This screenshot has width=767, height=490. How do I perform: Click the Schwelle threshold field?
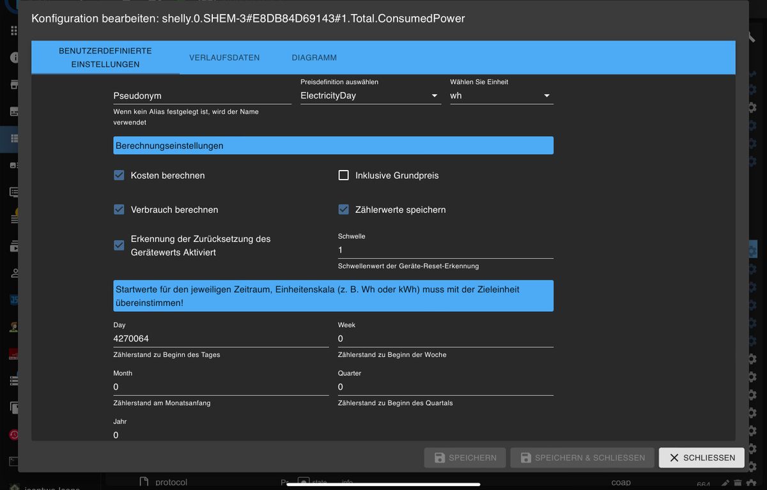(445, 250)
